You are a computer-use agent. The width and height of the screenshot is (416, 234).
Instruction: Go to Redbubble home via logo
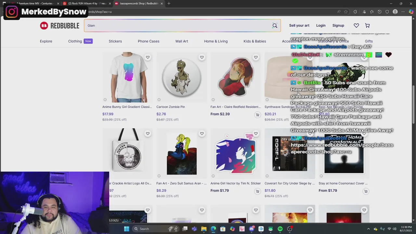coord(59,26)
